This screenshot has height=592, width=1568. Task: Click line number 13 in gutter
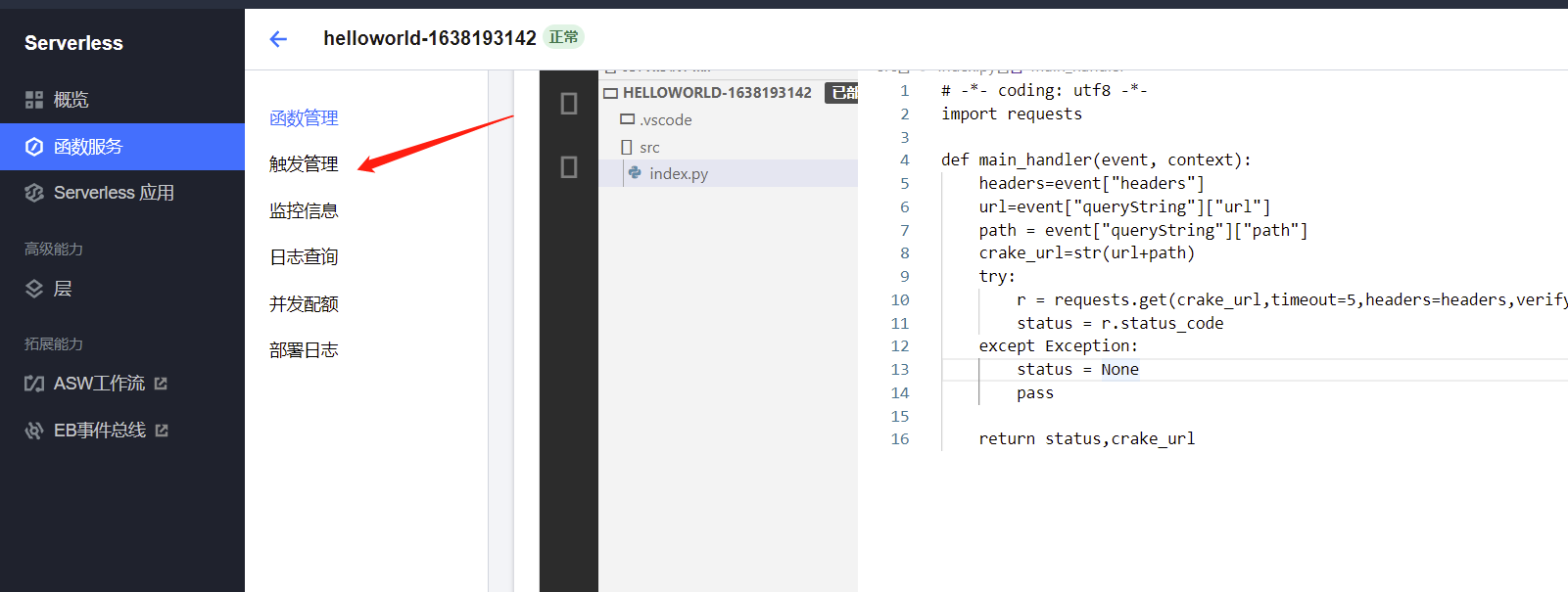point(900,369)
